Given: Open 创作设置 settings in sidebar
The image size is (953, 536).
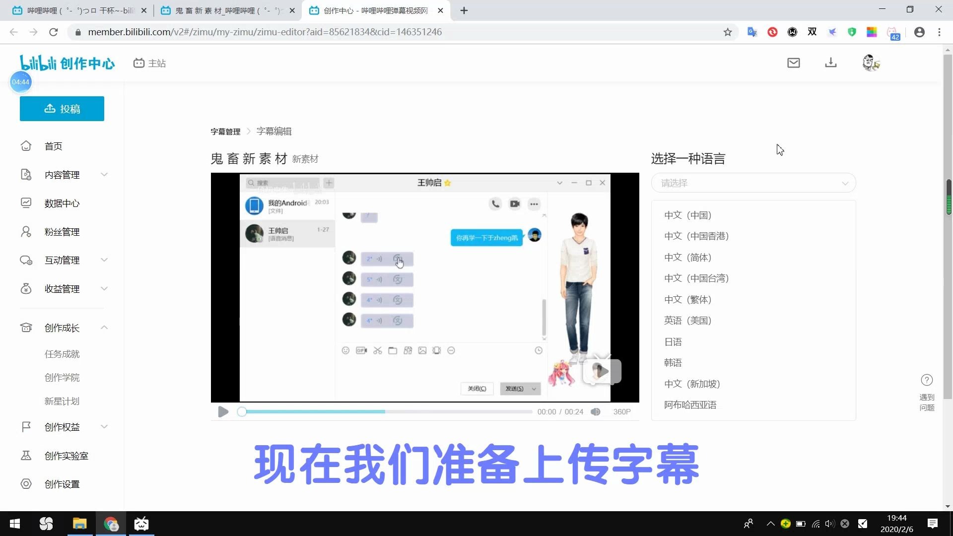Looking at the screenshot, I should [x=62, y=484].
